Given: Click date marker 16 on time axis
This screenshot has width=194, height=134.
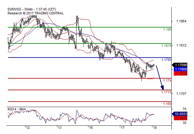Looking at the screenshot, I should (91, 128).
